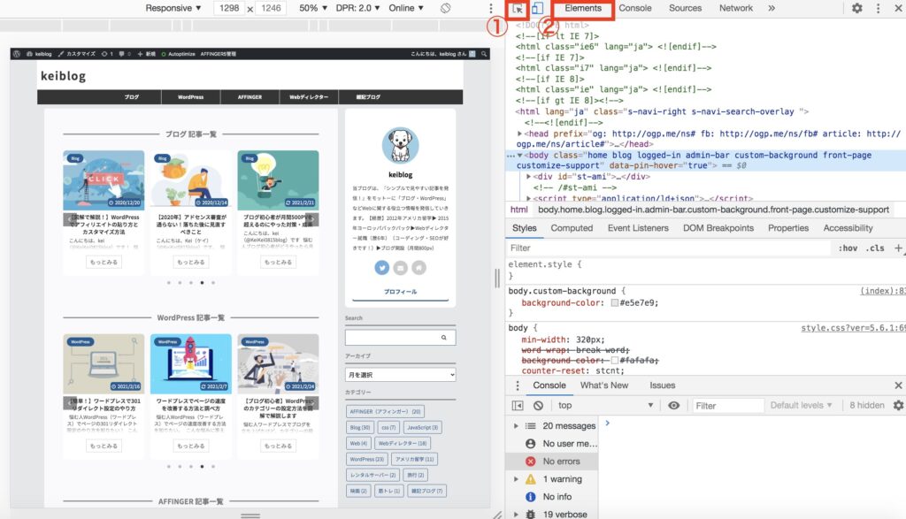Viewport: 906px width, 519px height.
Task: Click the red No errors icon
Action: (x=531, y=462)
